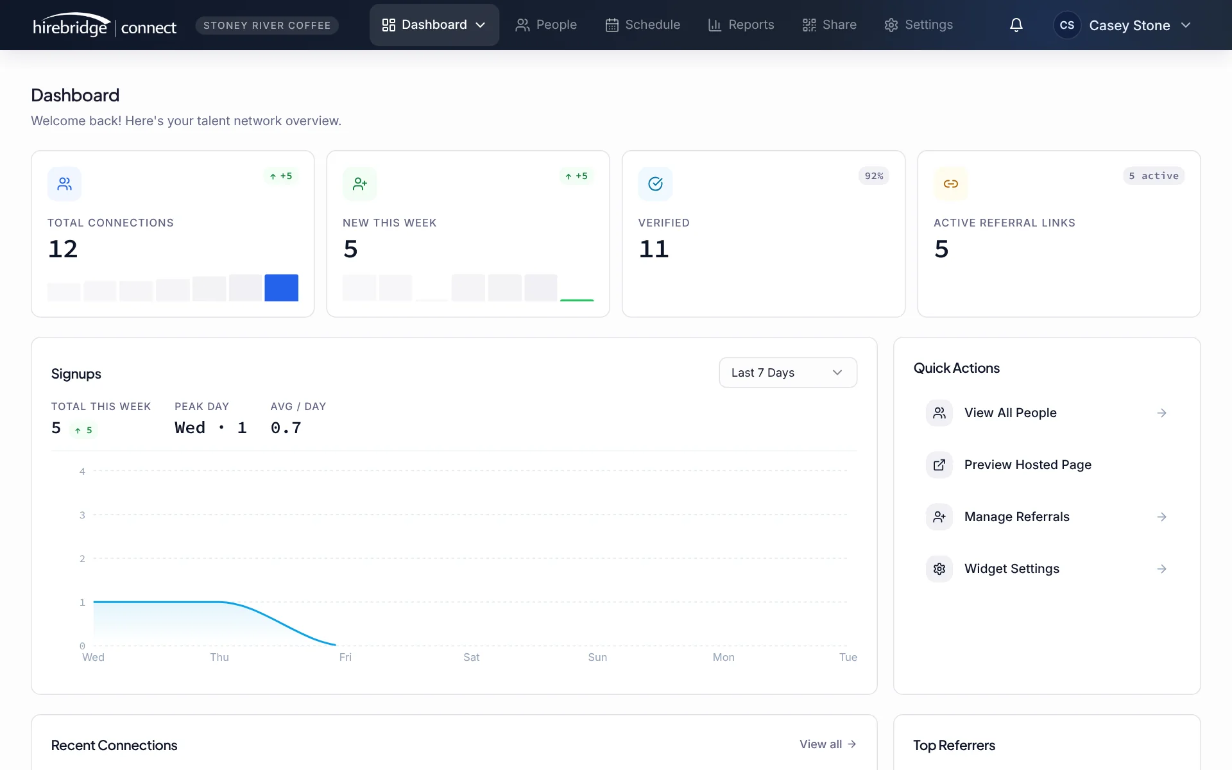Screen dimensions: 1232x770
Task: Click the Widget Settings gear icon
Action: tap(939, 569)
